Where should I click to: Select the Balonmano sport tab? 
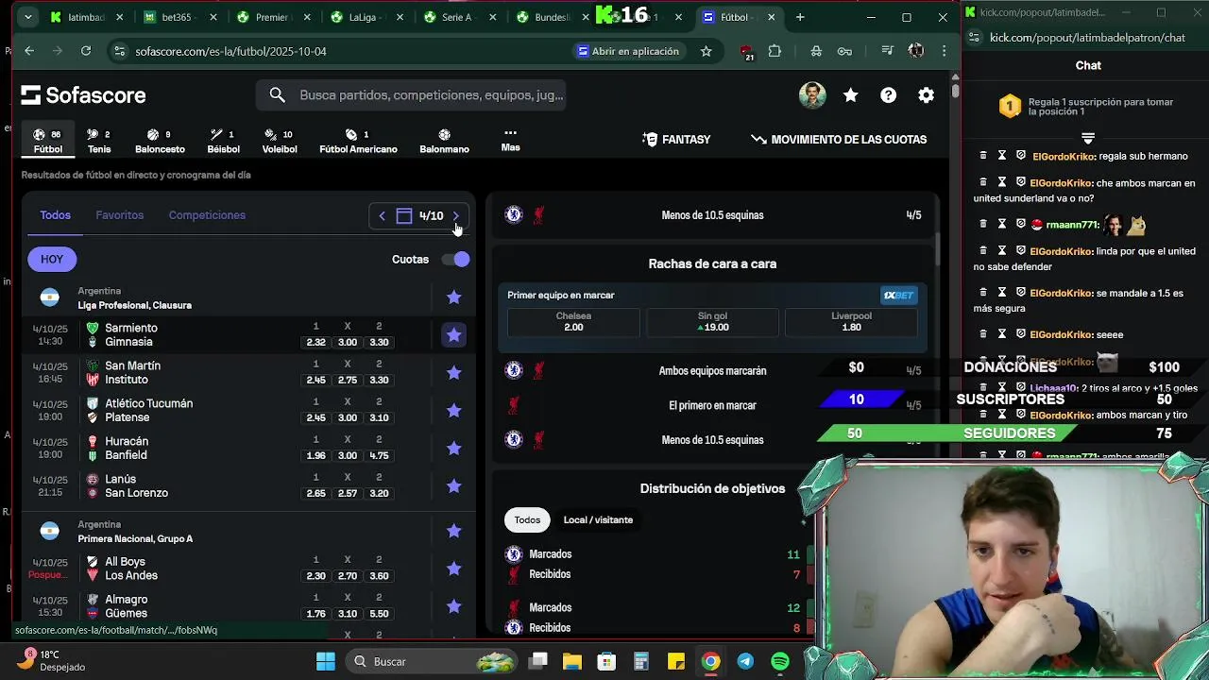[444, 142]
